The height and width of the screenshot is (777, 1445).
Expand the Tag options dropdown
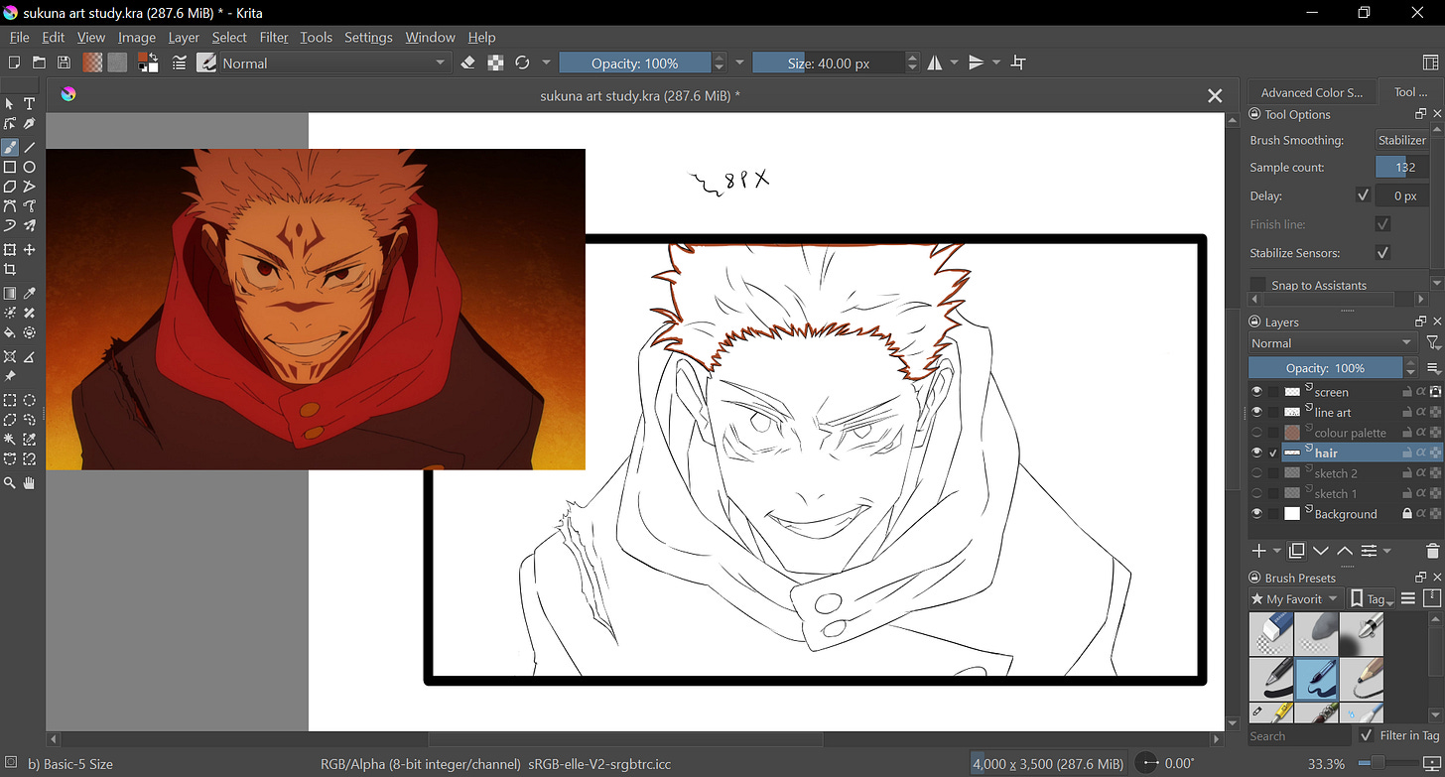tap(1371, 599)
